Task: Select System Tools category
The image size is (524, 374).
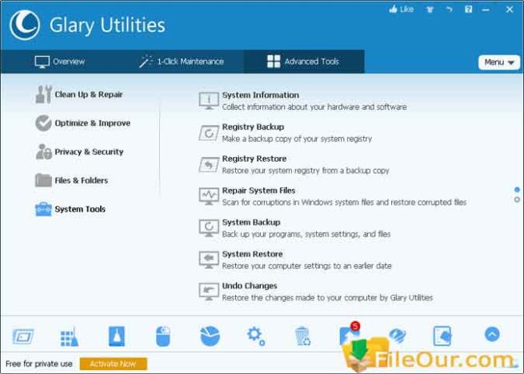Action: [x=70, y=209]
